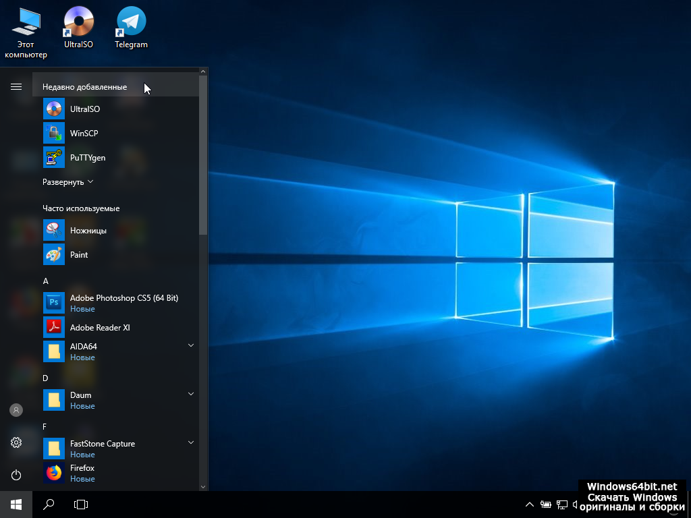This screenshot has height=518, width=691.
Task: Open Telegram desktop shortcut
Action: tap(131, 28)
